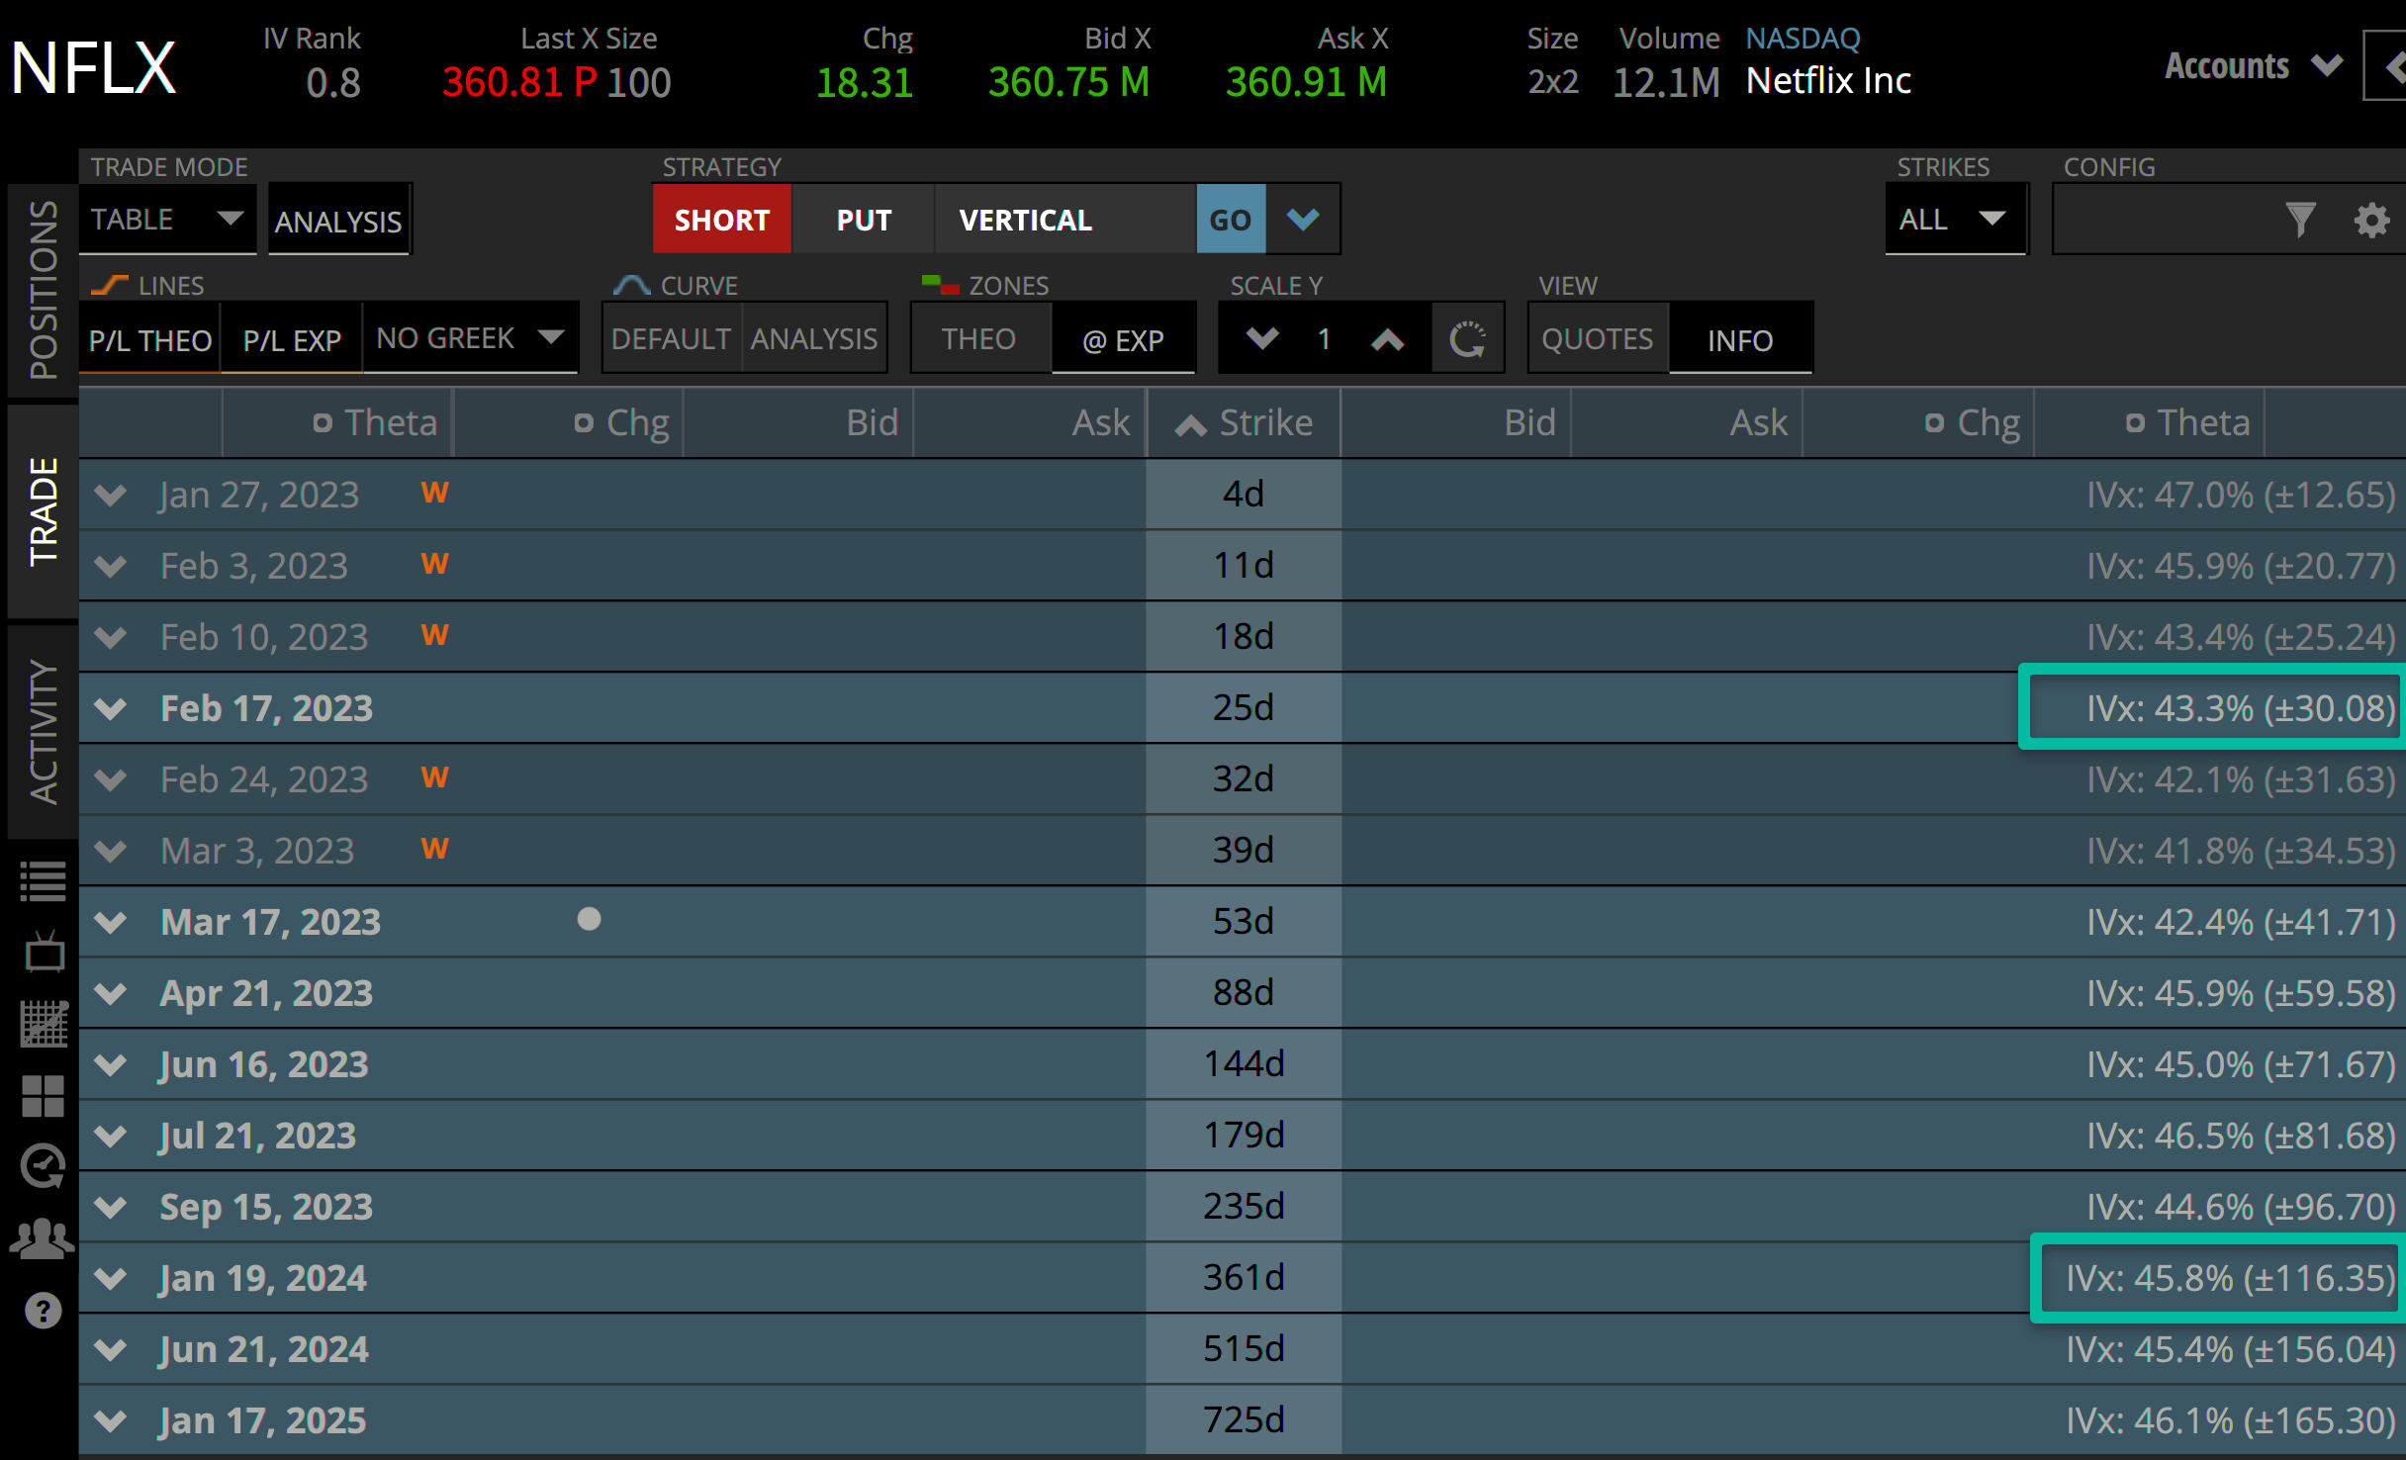The image size is (2406, 1460).
Task: Click the NFLX ticker symbol
Action: 93,67
